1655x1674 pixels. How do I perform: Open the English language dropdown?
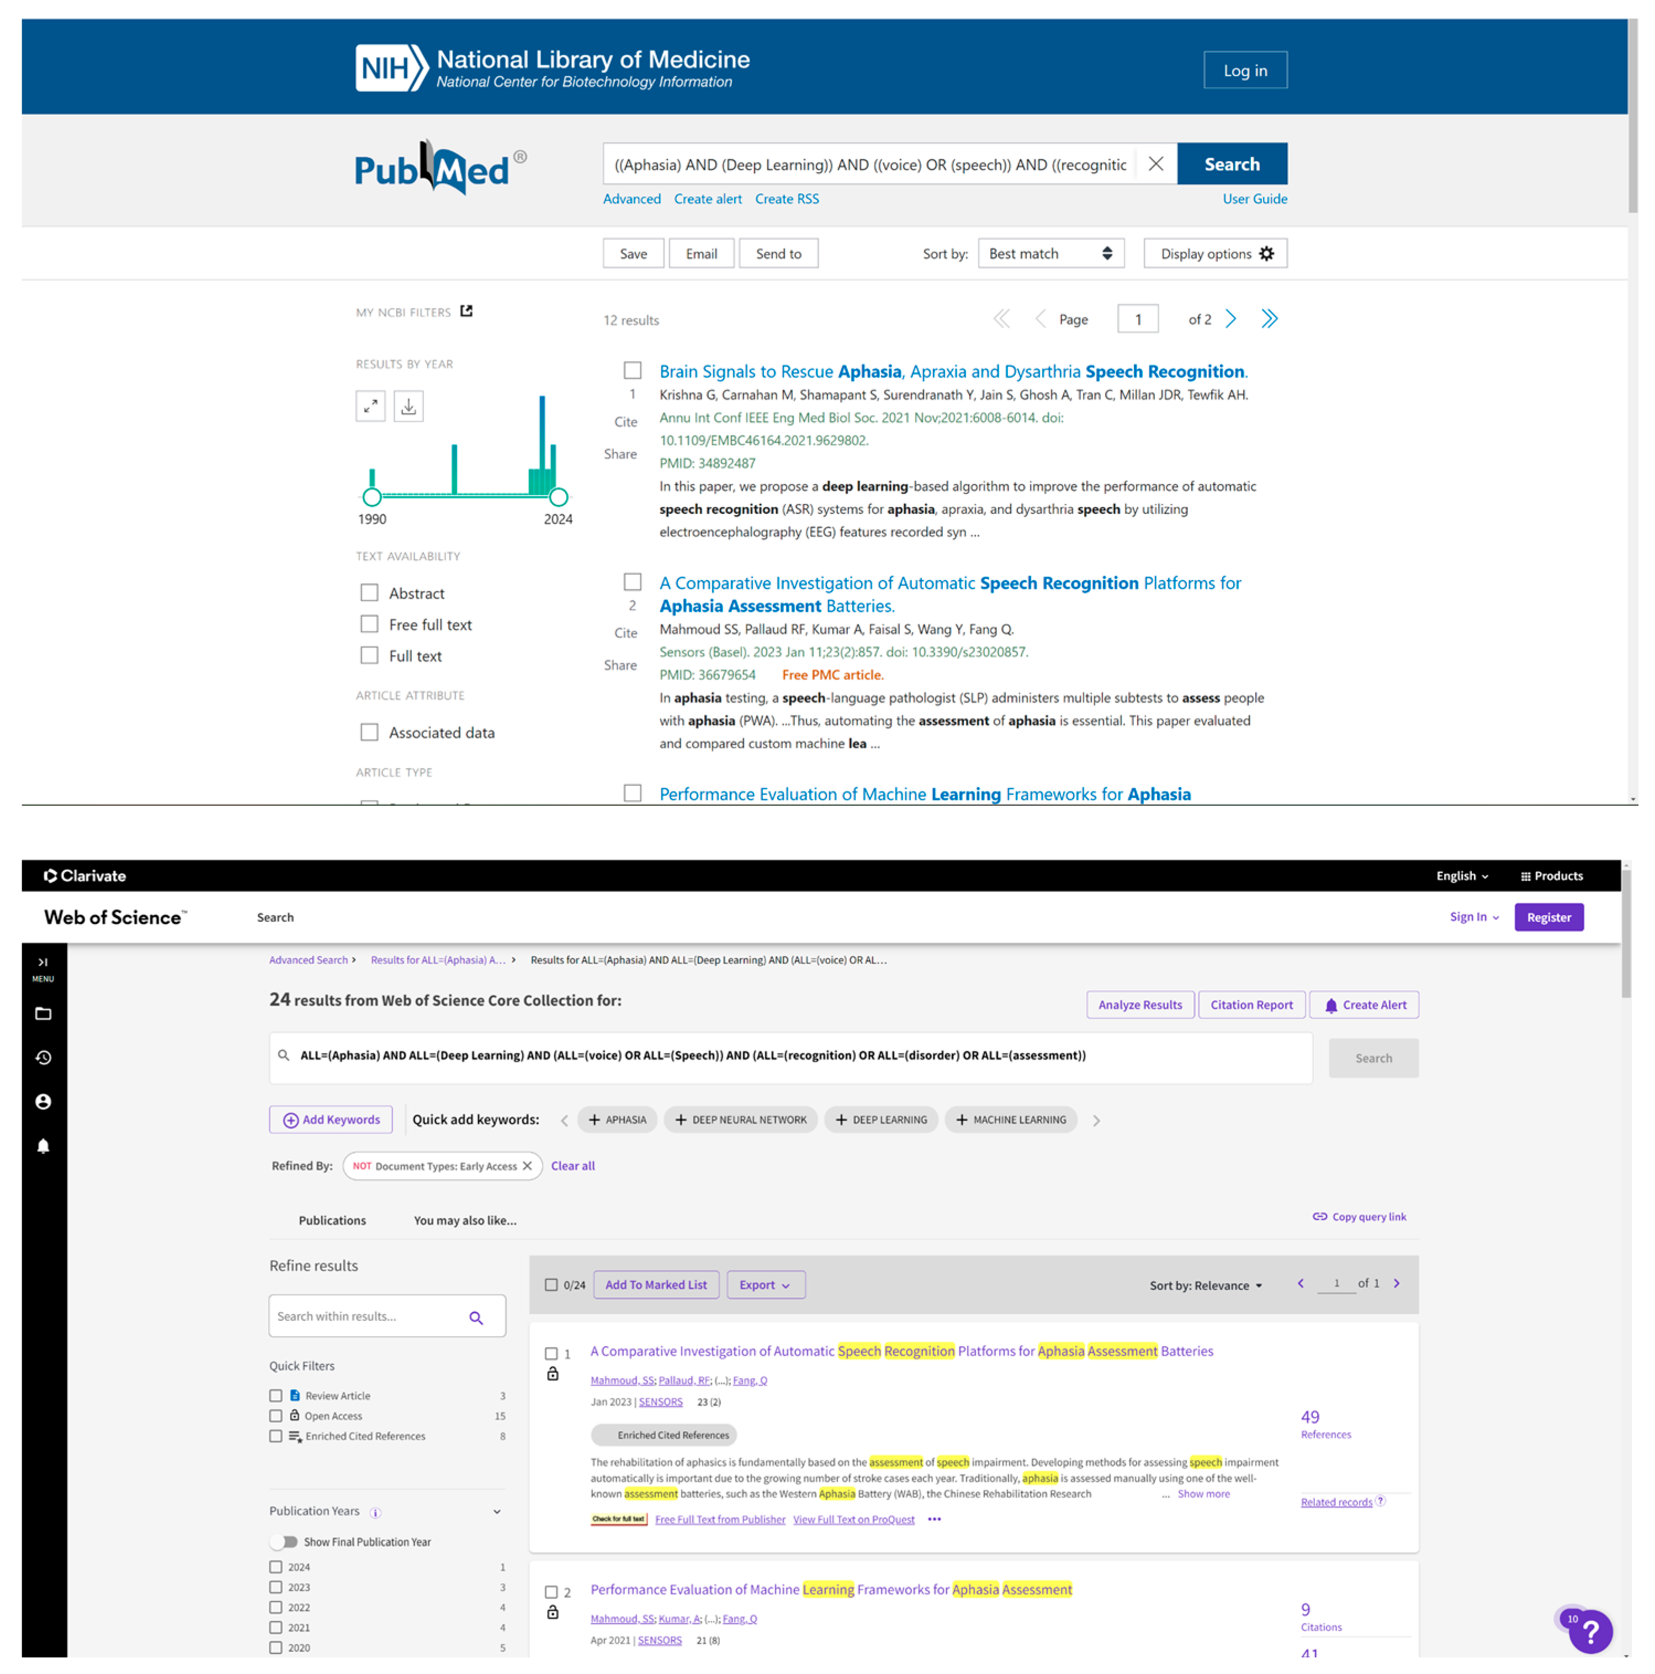click(x=1461, y=875)
